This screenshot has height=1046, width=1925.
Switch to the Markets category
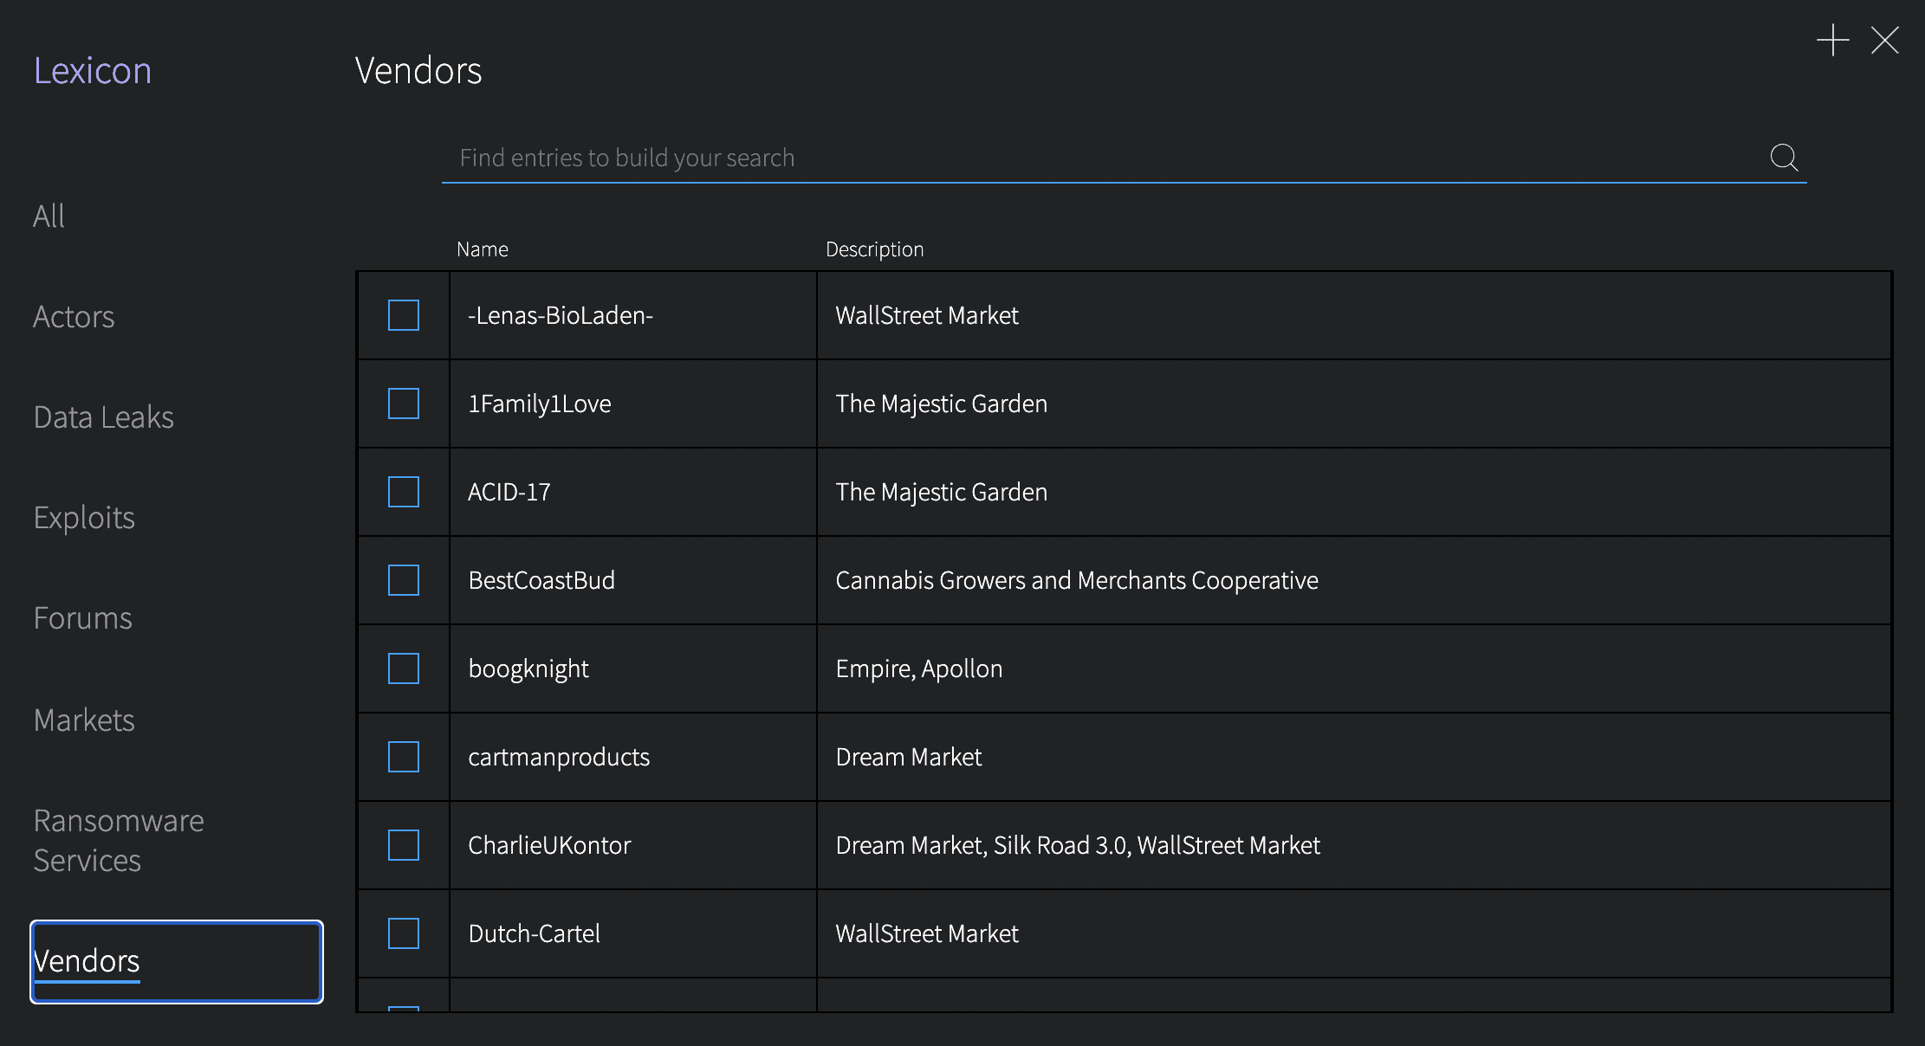click(x=84, y=720)
